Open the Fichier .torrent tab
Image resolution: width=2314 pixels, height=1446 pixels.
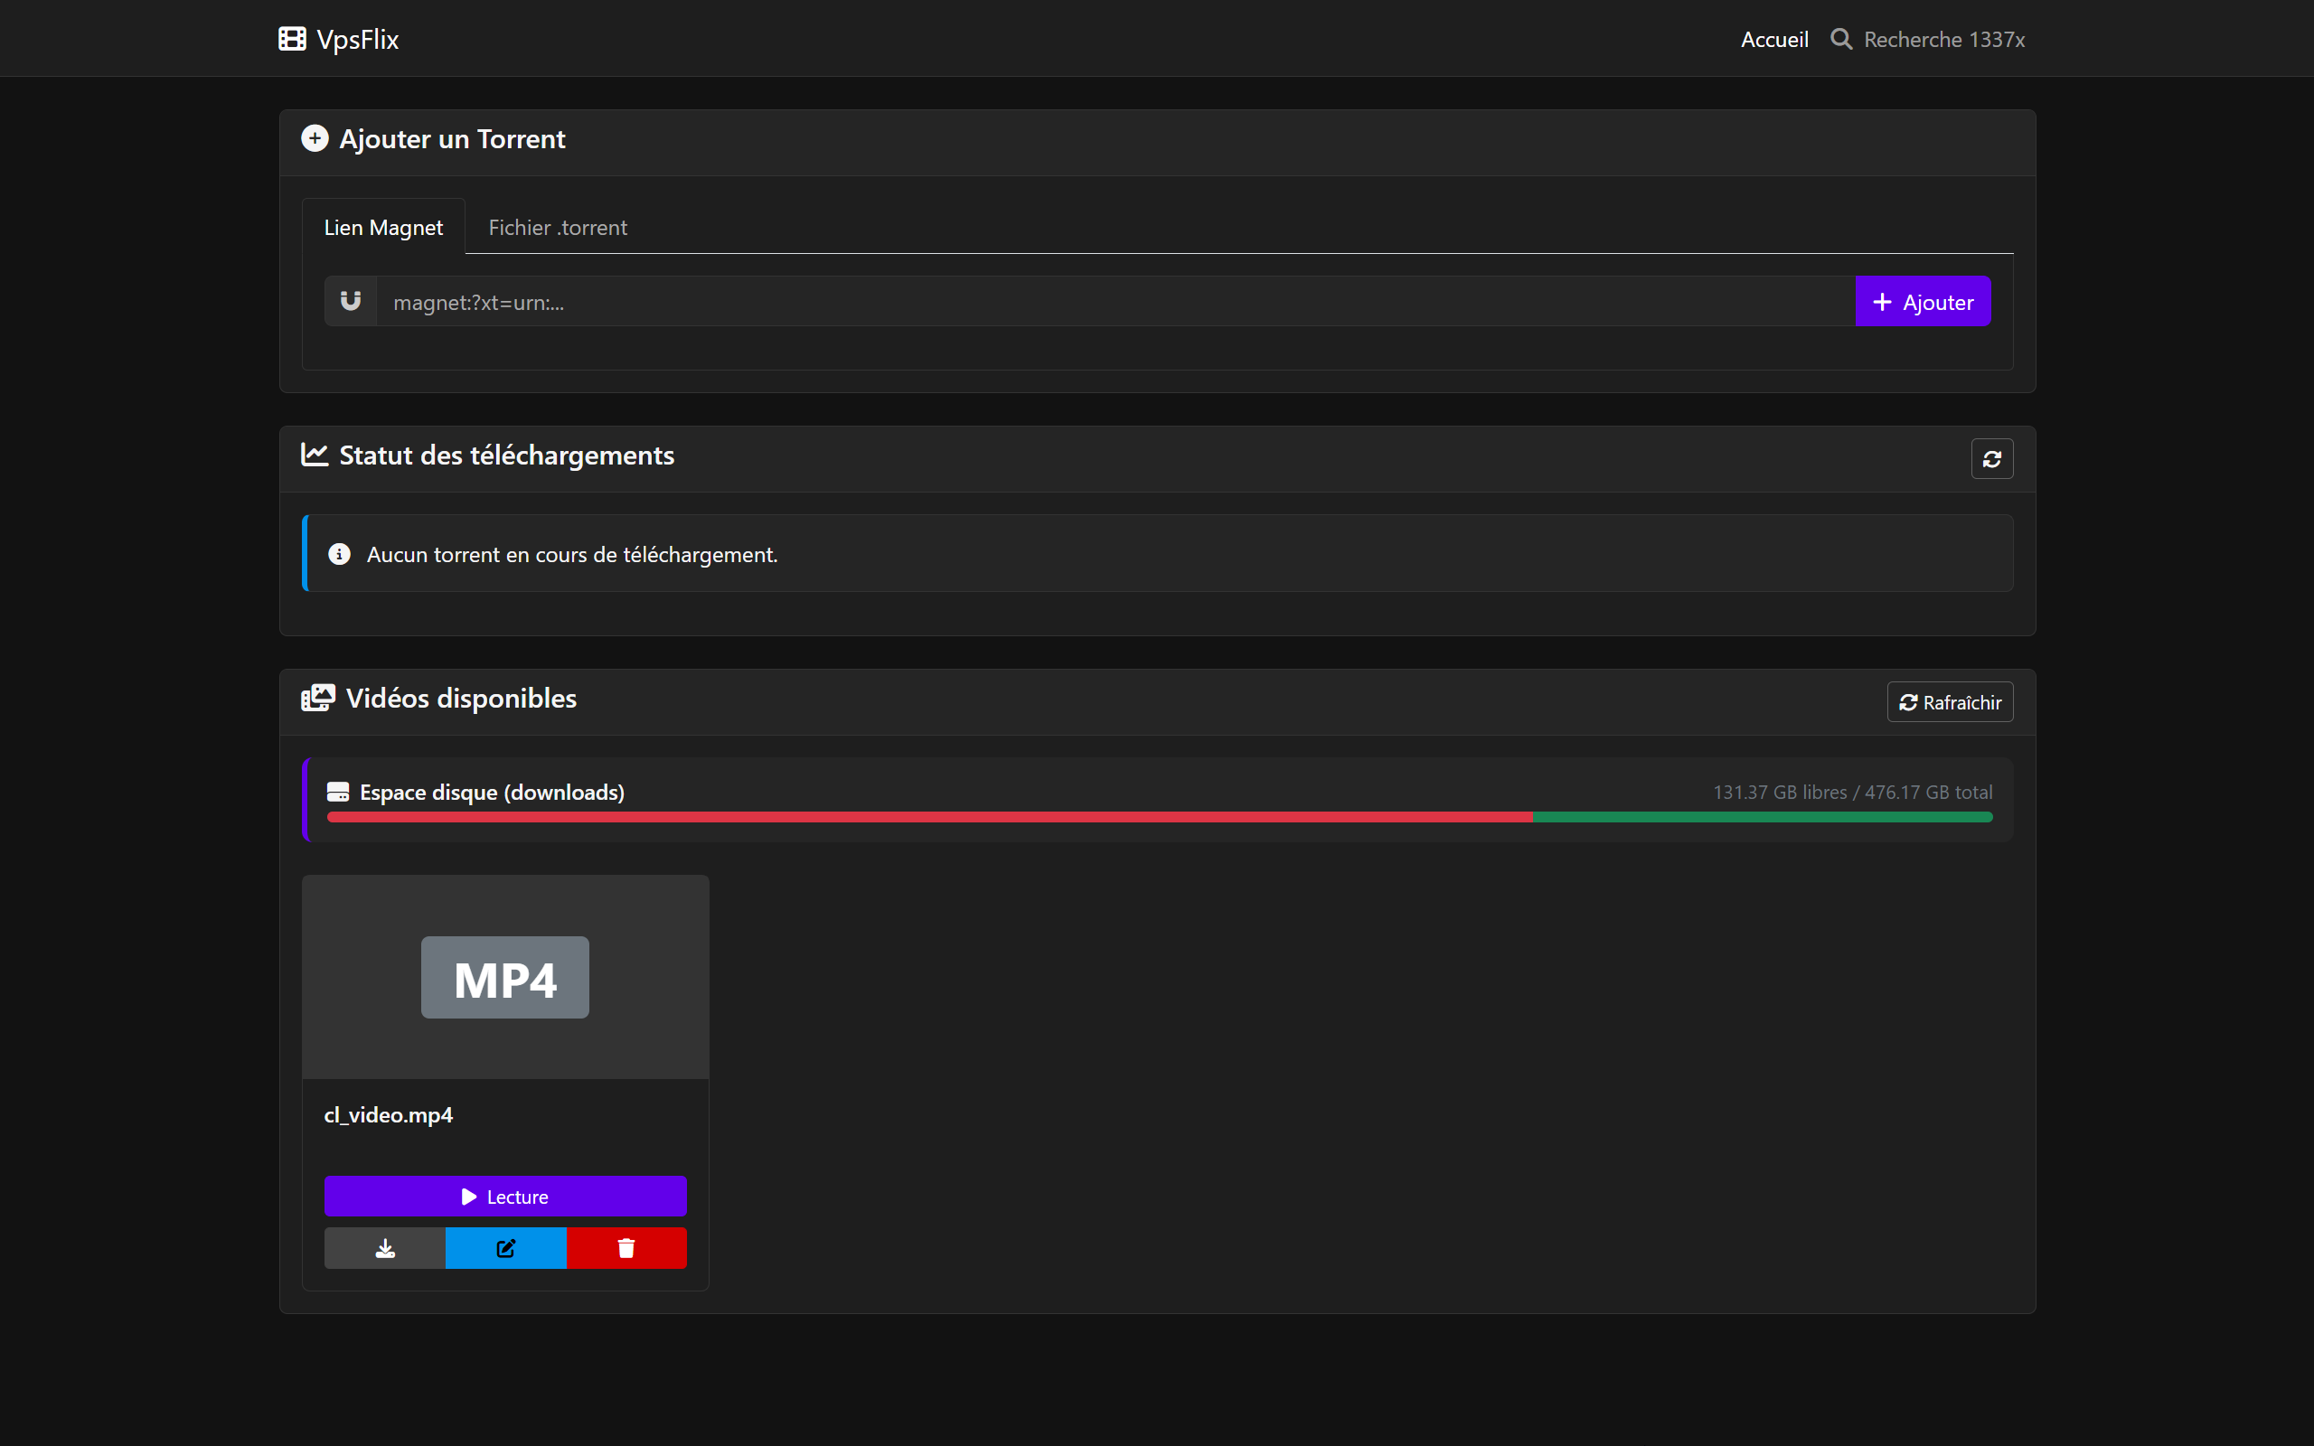[x=558, y=228]
